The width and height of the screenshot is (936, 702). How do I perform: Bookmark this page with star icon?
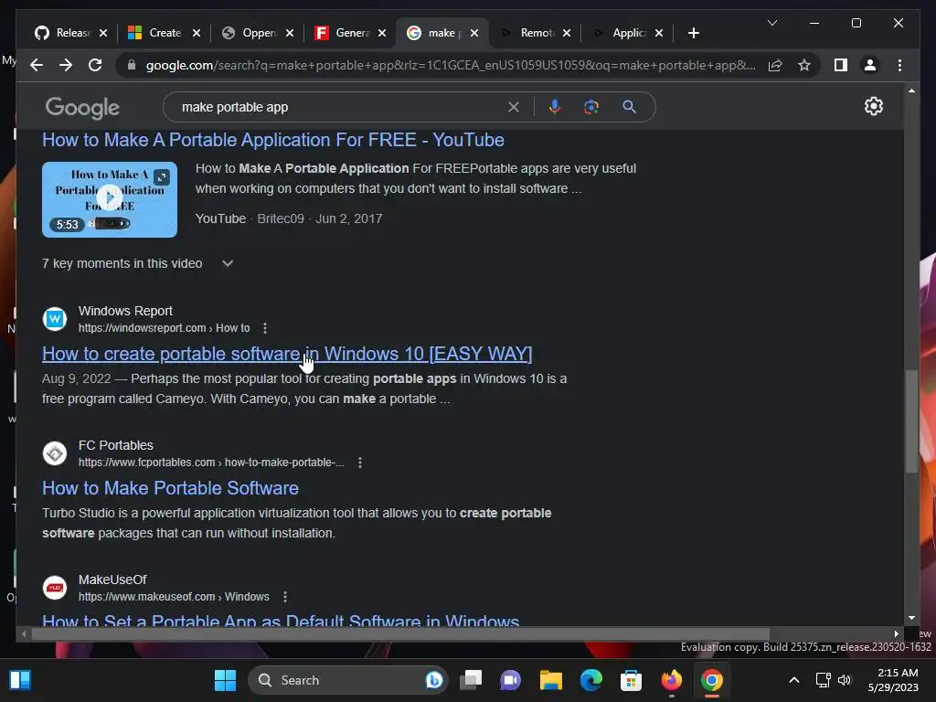tap(804, 65)
